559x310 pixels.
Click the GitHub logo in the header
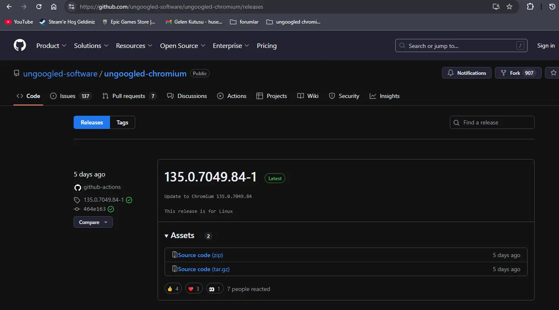tap(20, 45)
